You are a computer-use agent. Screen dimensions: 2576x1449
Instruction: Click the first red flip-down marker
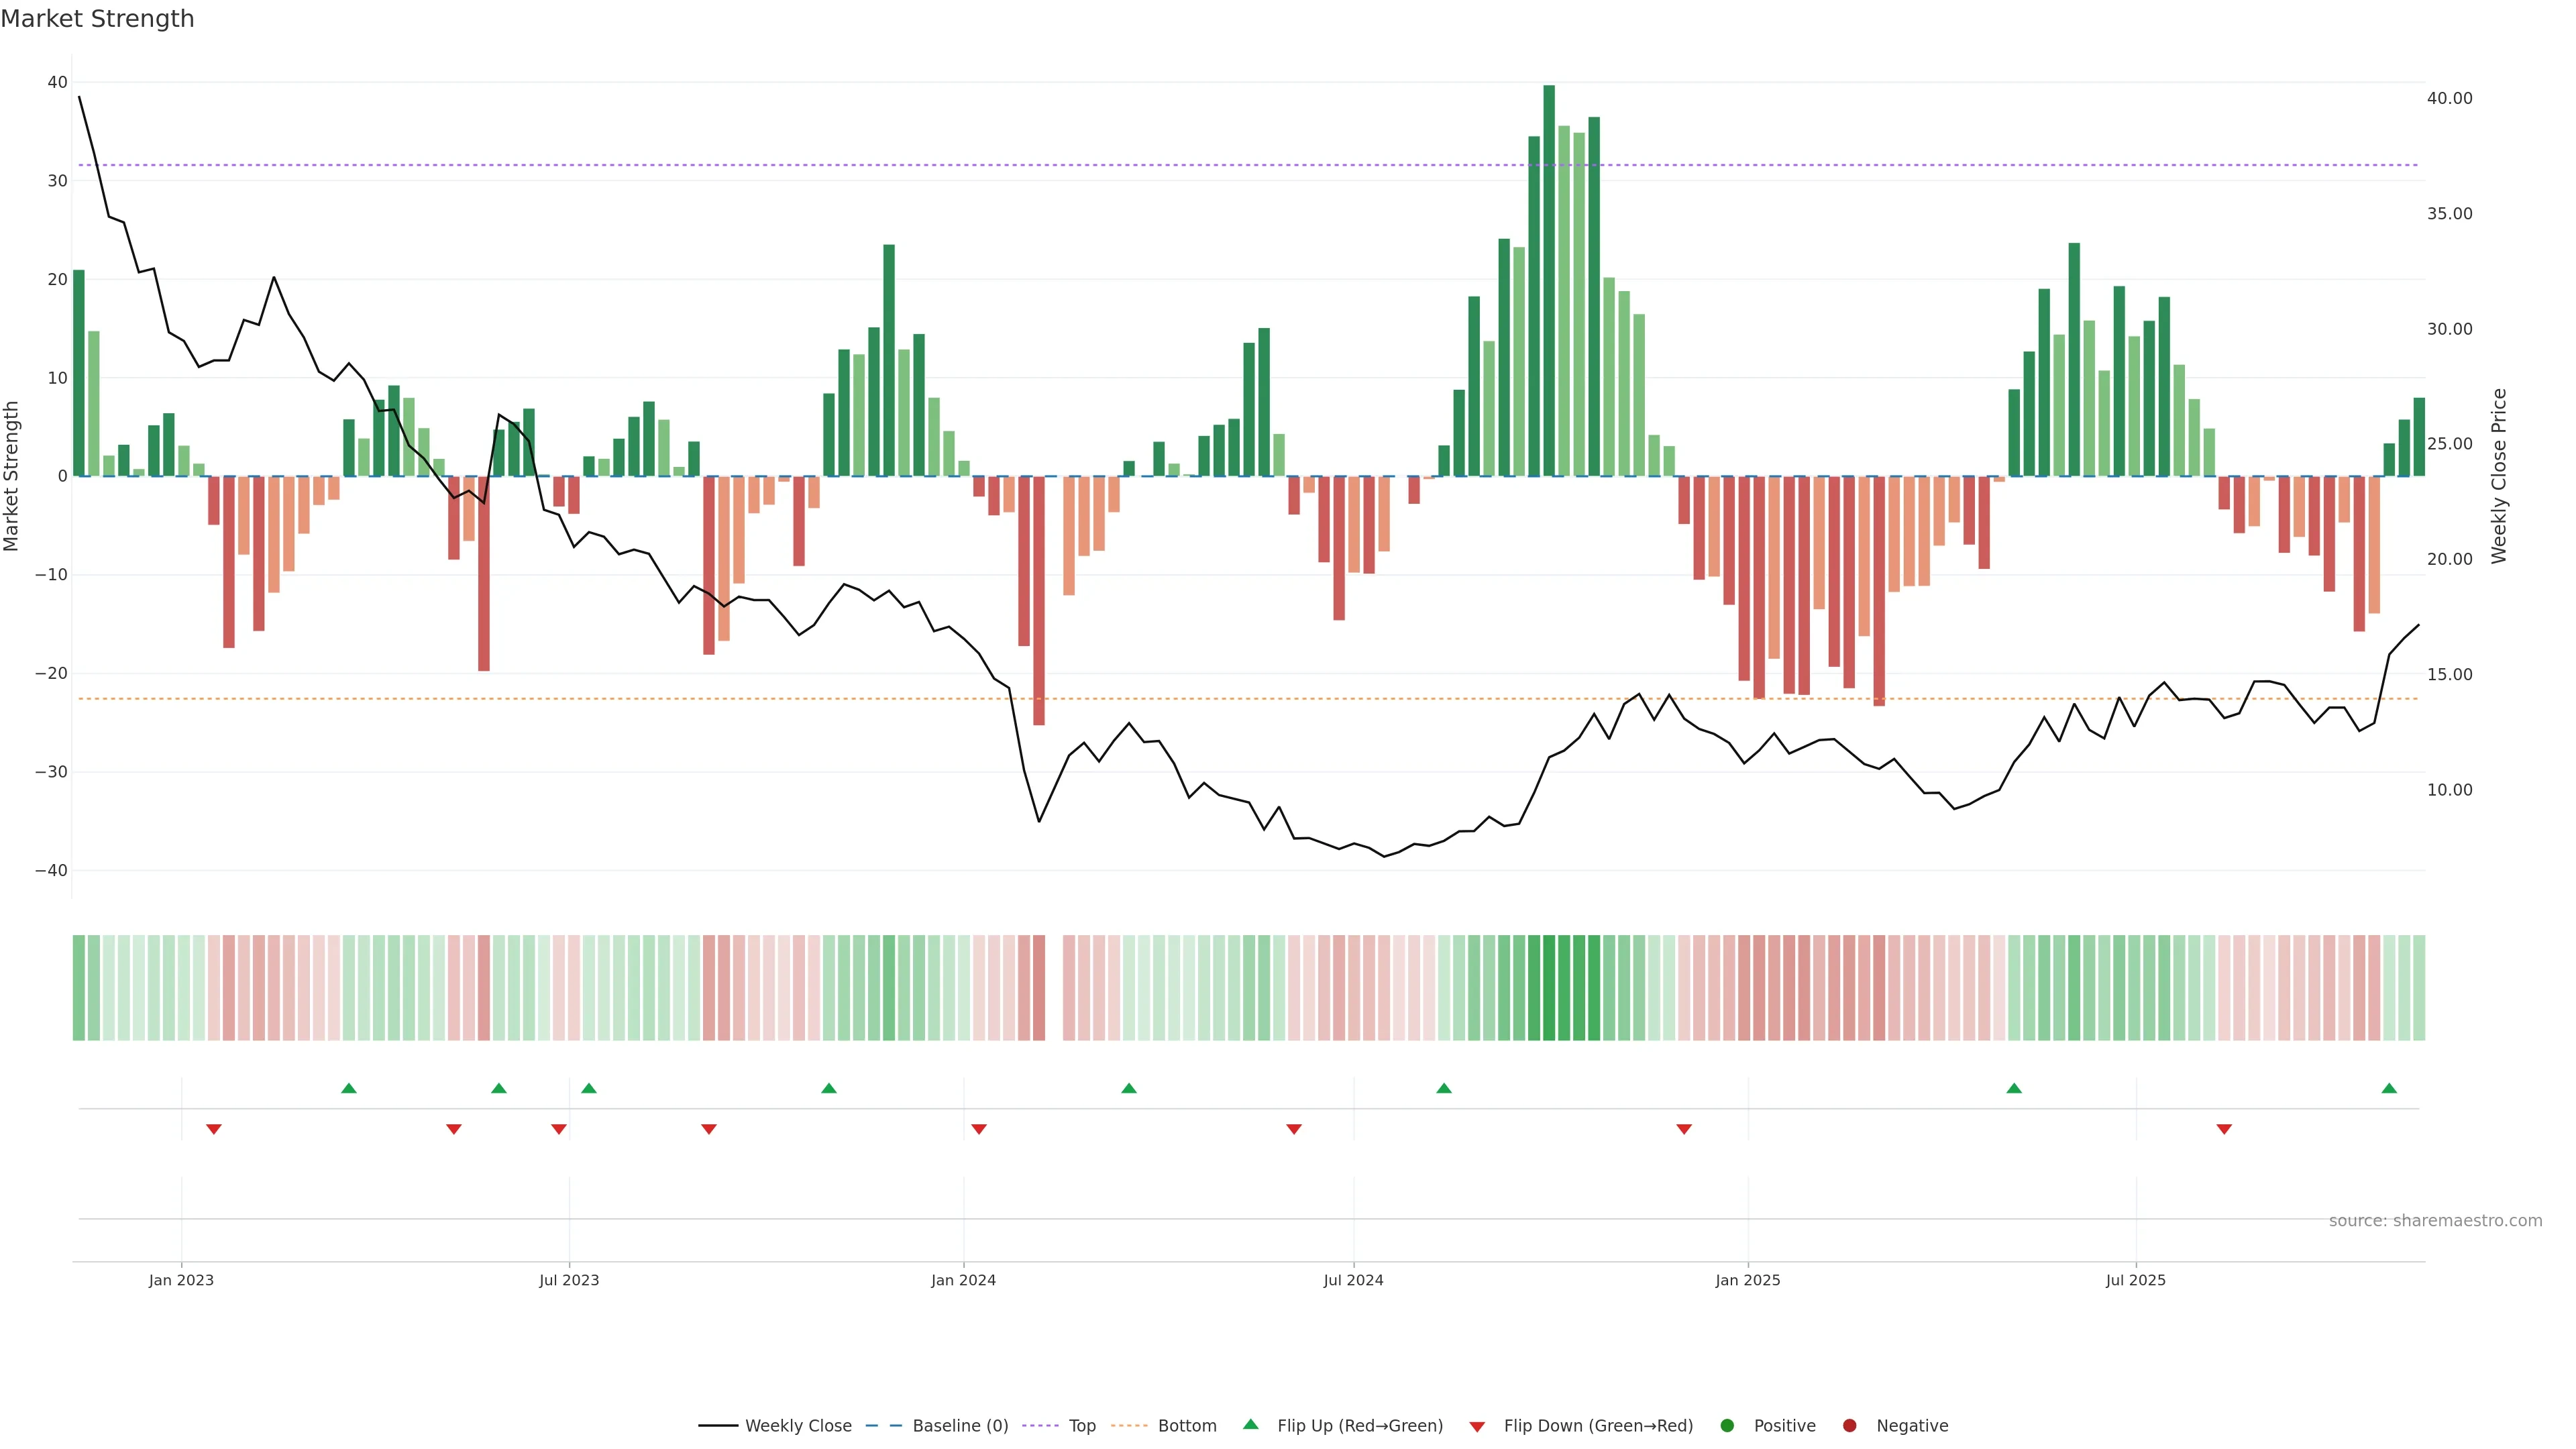213,1129
